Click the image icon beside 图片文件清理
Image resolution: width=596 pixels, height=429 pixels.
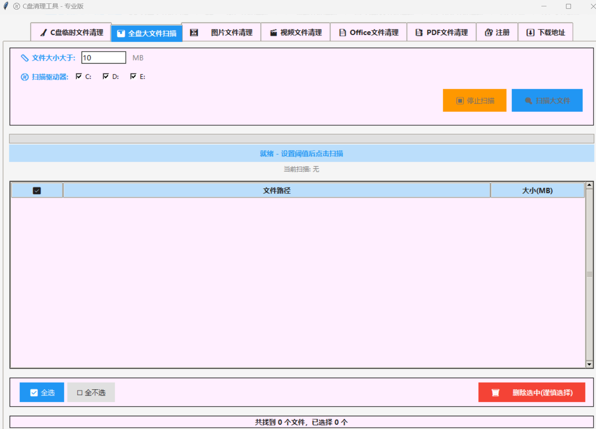[x=194, y=33]
